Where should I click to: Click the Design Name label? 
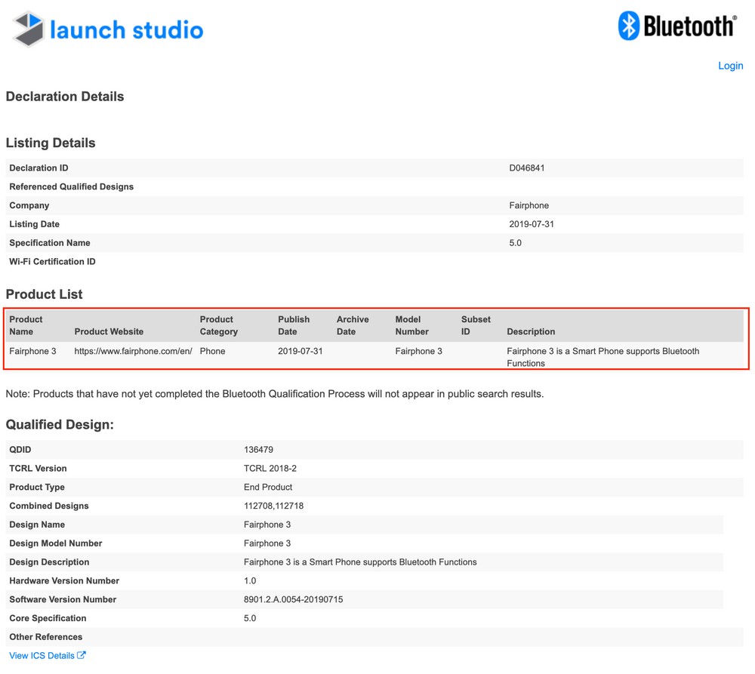point(37,525)
